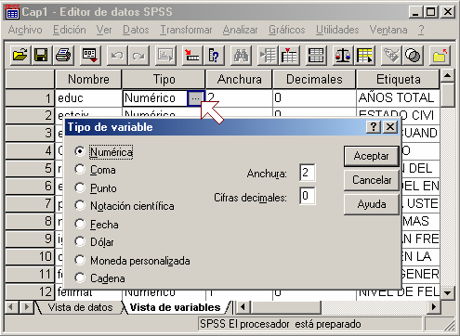Open the Dialog Recall toolbar icon
The width and height of the screenshot is (460, 336).
[x=90, y=56]
